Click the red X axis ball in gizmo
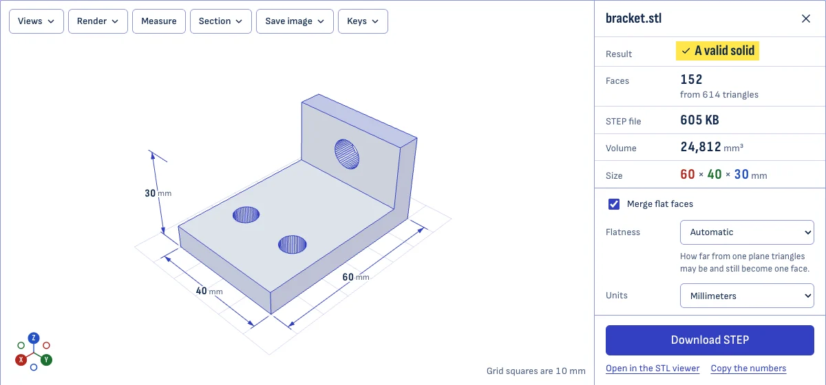This screenshot has width=826, height=385. 21,360
